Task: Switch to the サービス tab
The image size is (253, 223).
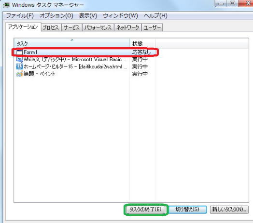Action: point(72,27)
